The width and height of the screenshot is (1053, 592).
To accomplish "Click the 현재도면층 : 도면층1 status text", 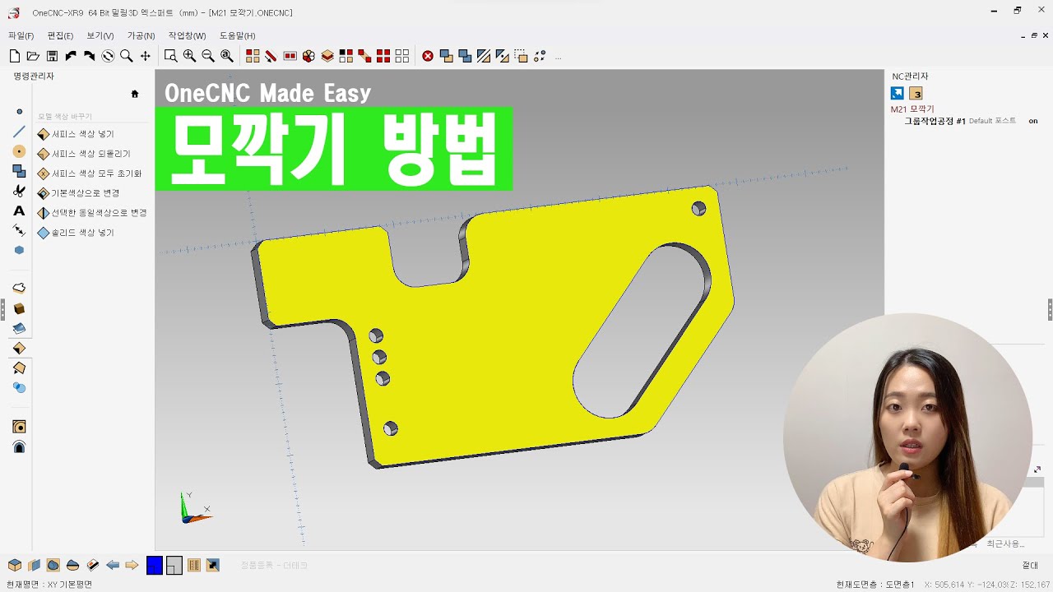I will tap(875, 585).
